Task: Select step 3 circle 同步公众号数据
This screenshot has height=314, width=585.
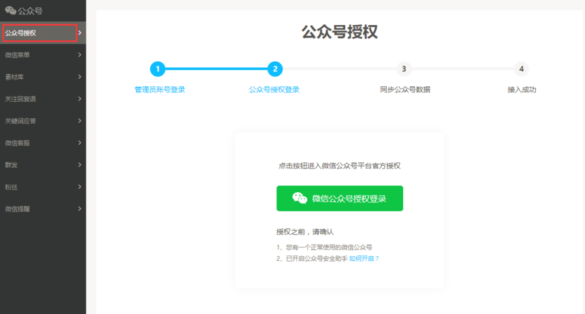Action: (x=404, y=69)
